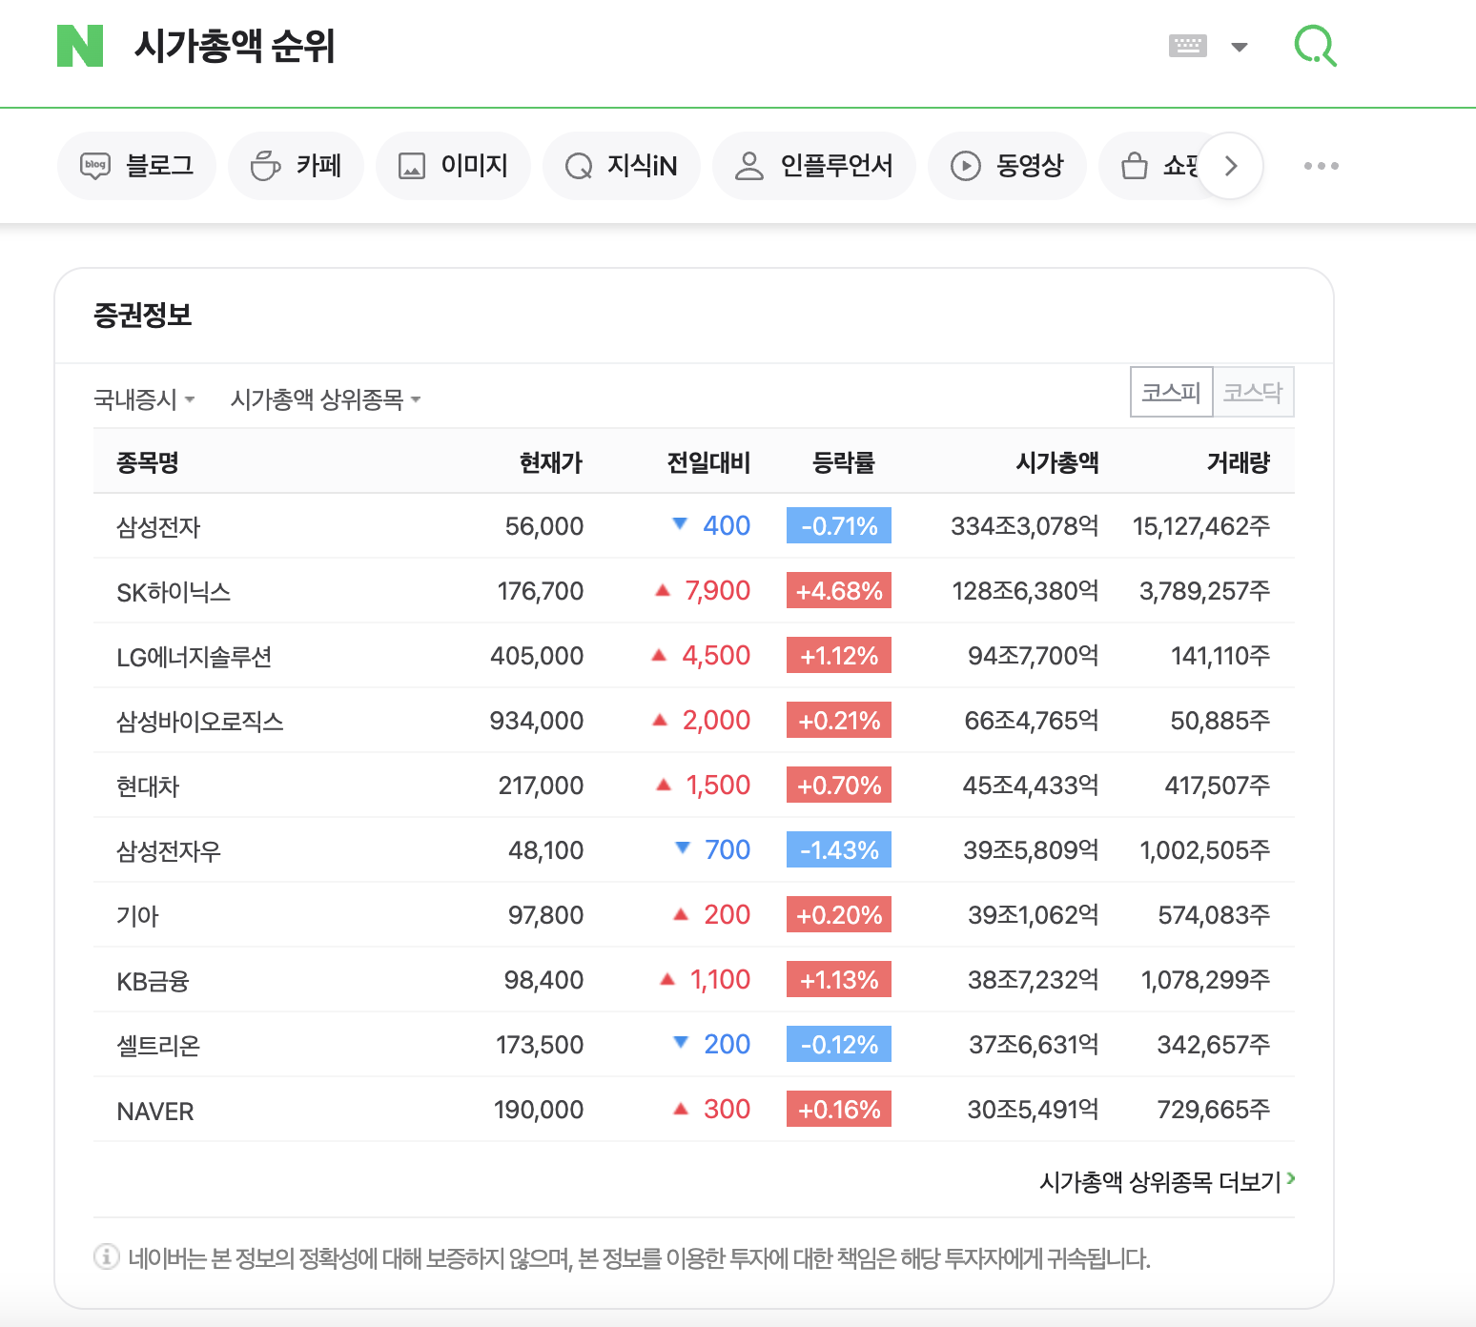This screenshot has width=1476, height=1327.
Task: Open the ellipsis more options menu
Action: [1320, 165]
